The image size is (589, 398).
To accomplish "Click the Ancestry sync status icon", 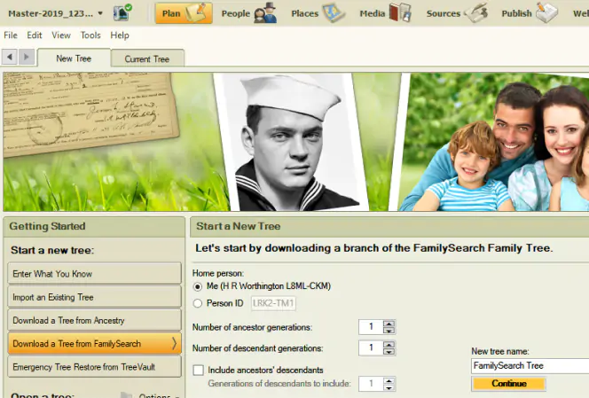I will coord(122,13).
